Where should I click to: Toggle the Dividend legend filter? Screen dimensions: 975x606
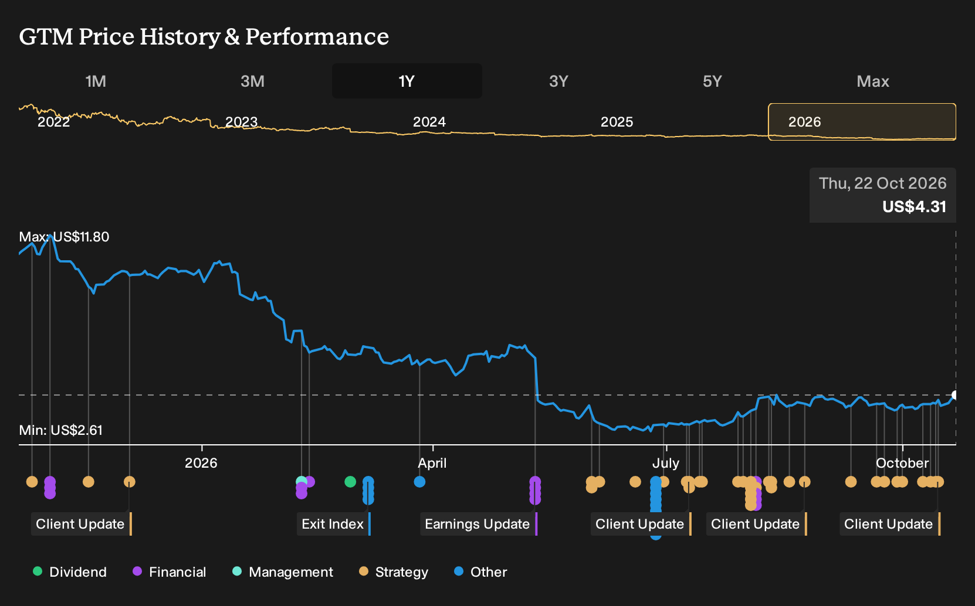70,572
